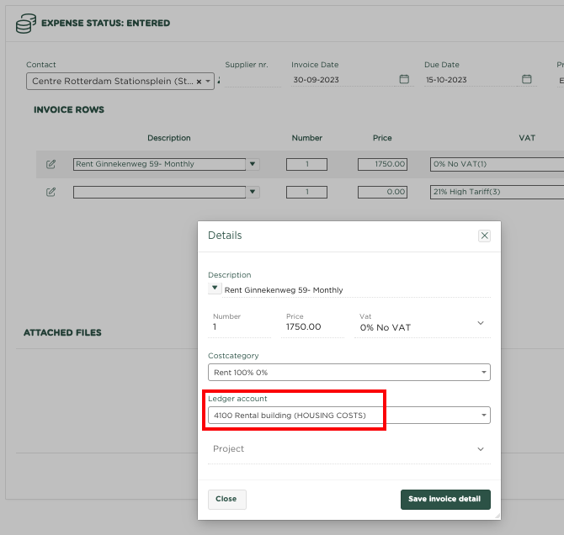
Task: Open the Contact dropdown arrow
Action: [x=208, y=82]
